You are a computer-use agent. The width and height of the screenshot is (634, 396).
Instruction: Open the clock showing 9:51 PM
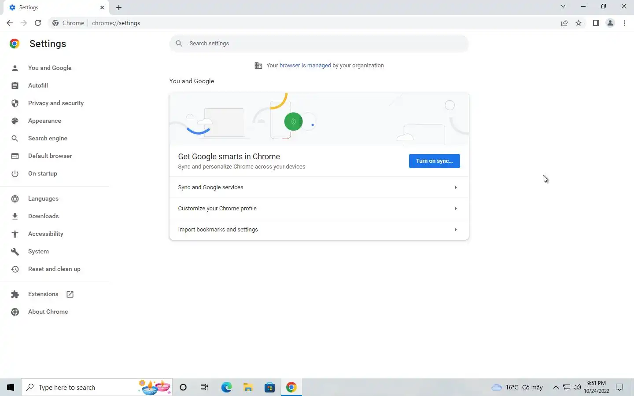pos(597,387)
